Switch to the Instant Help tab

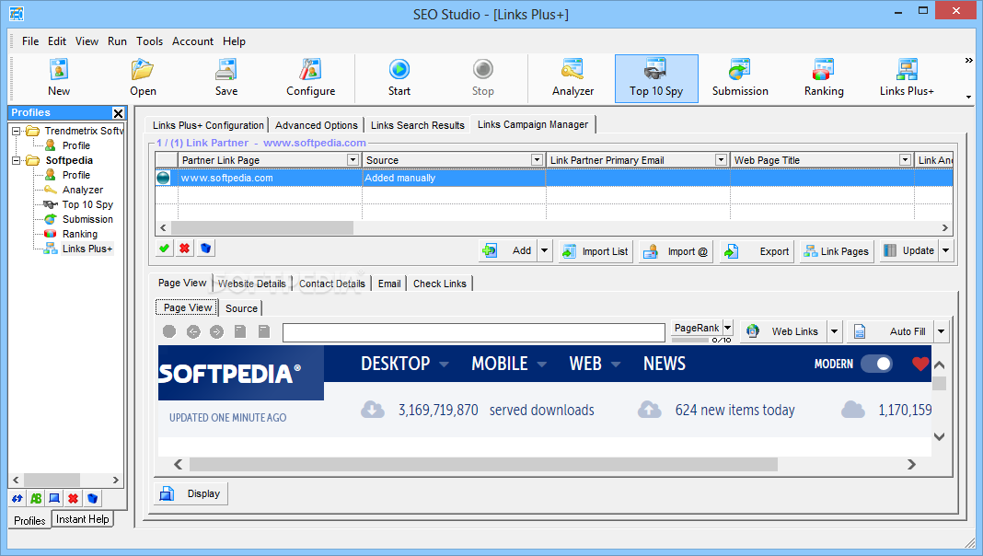tap(82, 519)
